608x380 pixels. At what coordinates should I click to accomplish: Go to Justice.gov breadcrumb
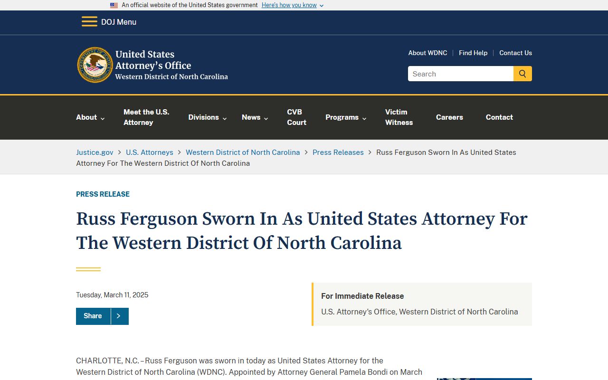(95, 152)
